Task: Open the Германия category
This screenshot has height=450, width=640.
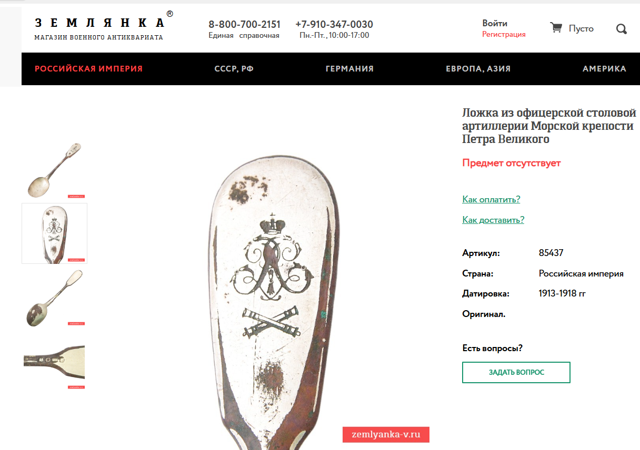Action: [x=349, y=69]
